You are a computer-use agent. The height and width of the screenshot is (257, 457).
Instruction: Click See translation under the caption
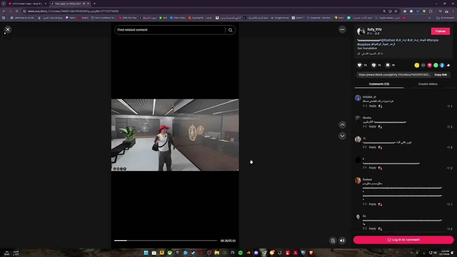367,48
